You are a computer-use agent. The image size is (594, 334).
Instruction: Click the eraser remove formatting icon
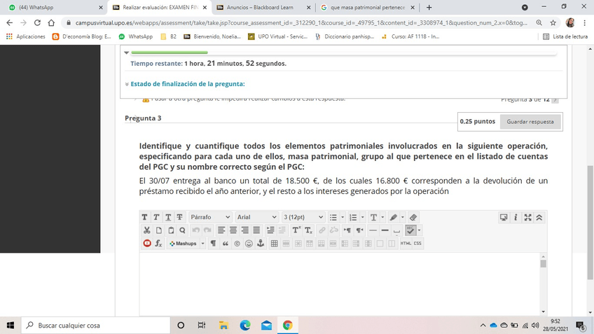pyautogui.click(x=413, y=218)
